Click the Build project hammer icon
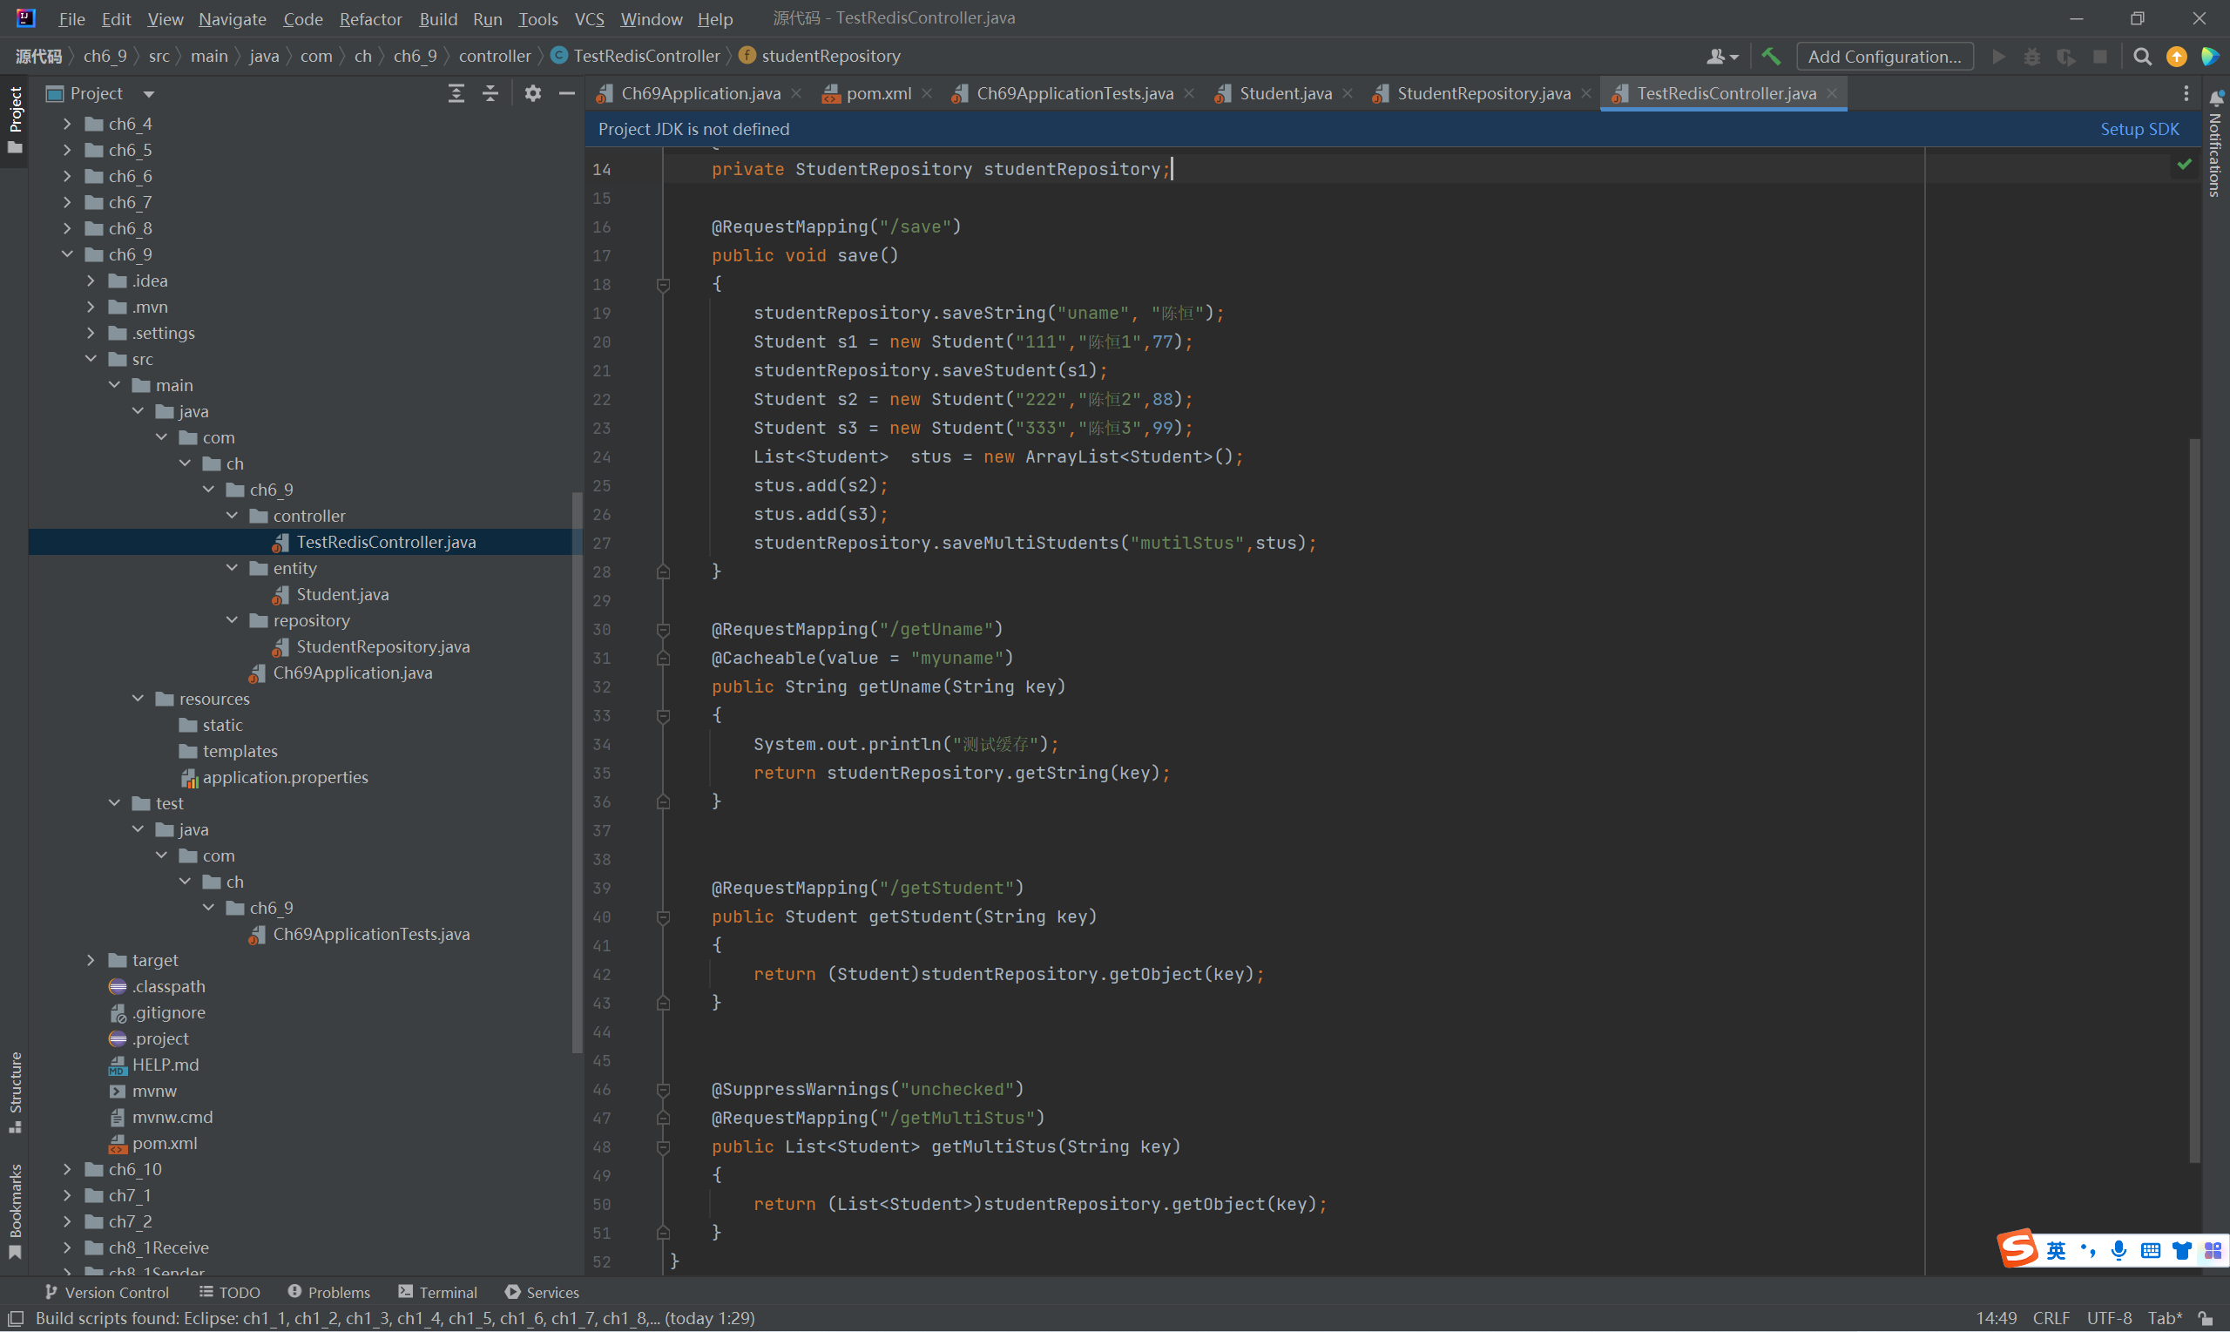2230x1332 pixels. click(x=1771, y=57)
